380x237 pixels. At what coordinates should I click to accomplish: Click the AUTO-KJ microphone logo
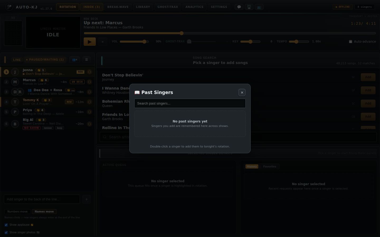point(9,7)
